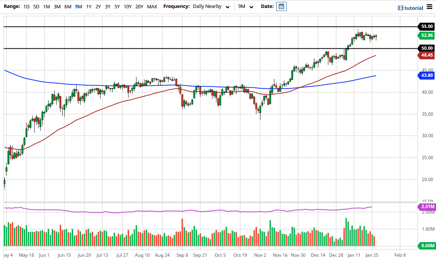Open the calendar date picker
The image size is (436, 262).
pyautogui.click(x=281, y=6)
